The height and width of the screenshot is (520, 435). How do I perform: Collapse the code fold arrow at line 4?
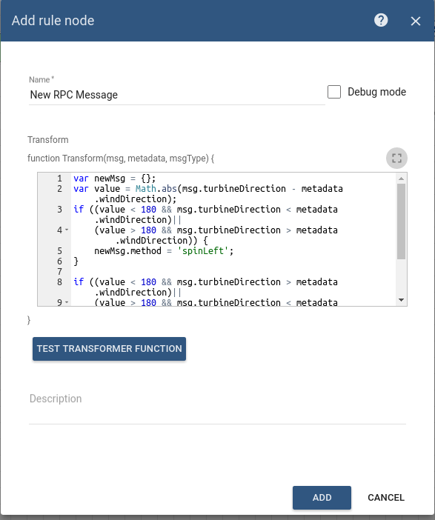pyautogui.click(x=67, y=230)
